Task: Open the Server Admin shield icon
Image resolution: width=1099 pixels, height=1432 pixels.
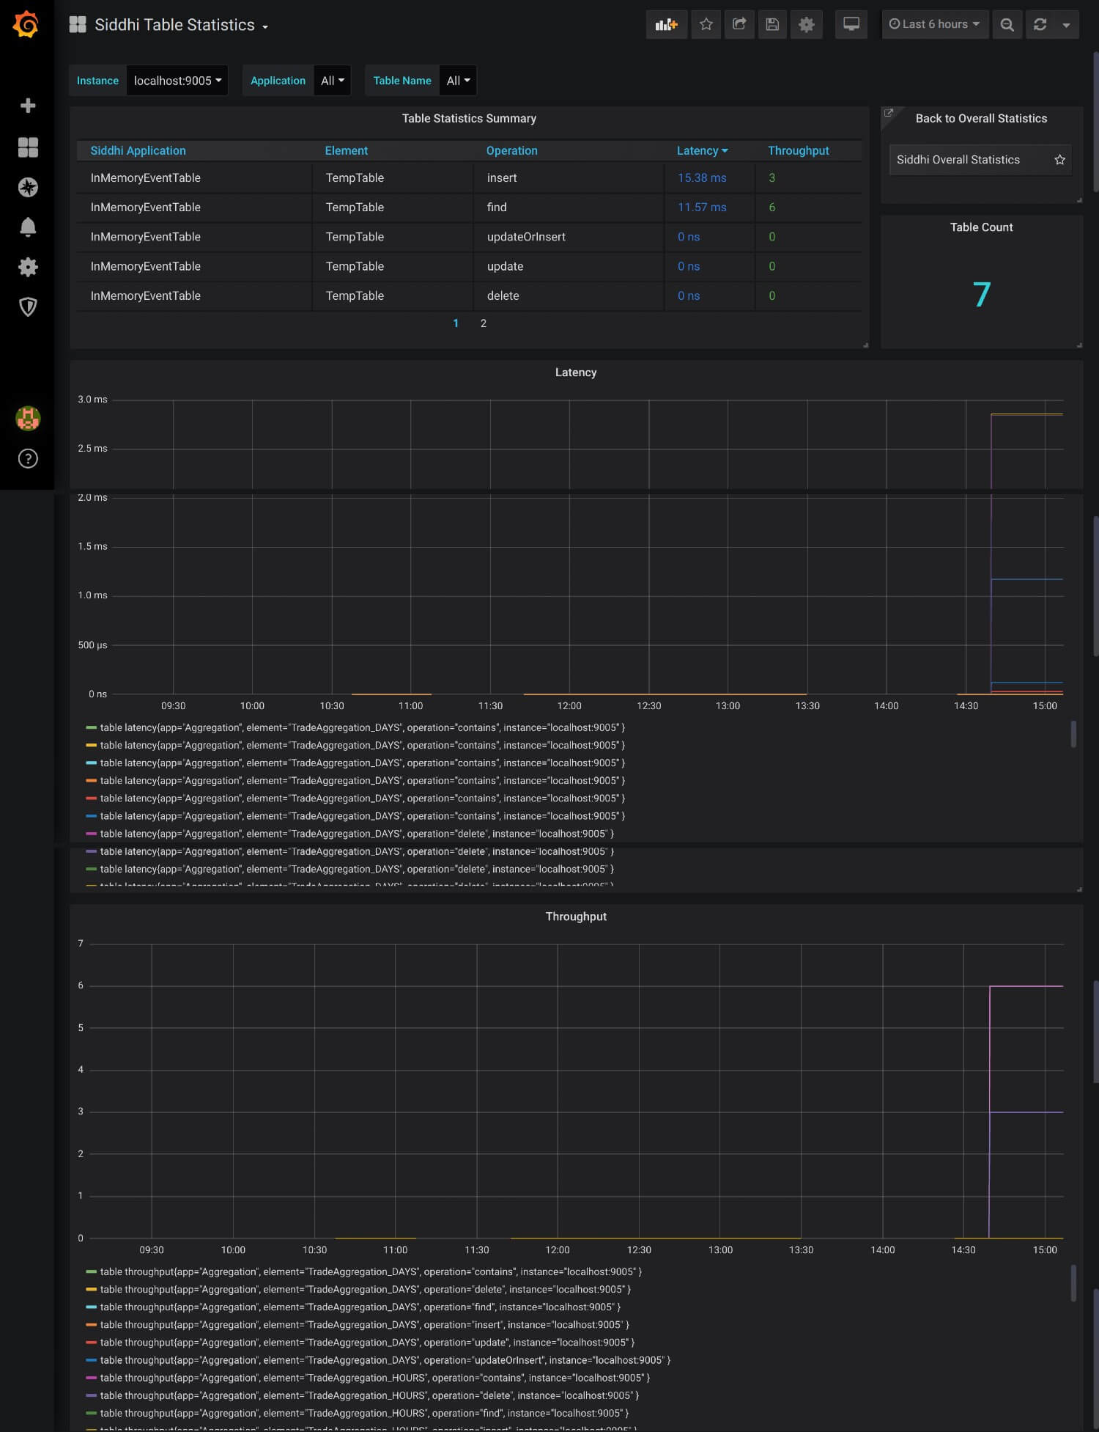Action: (28, 306)
